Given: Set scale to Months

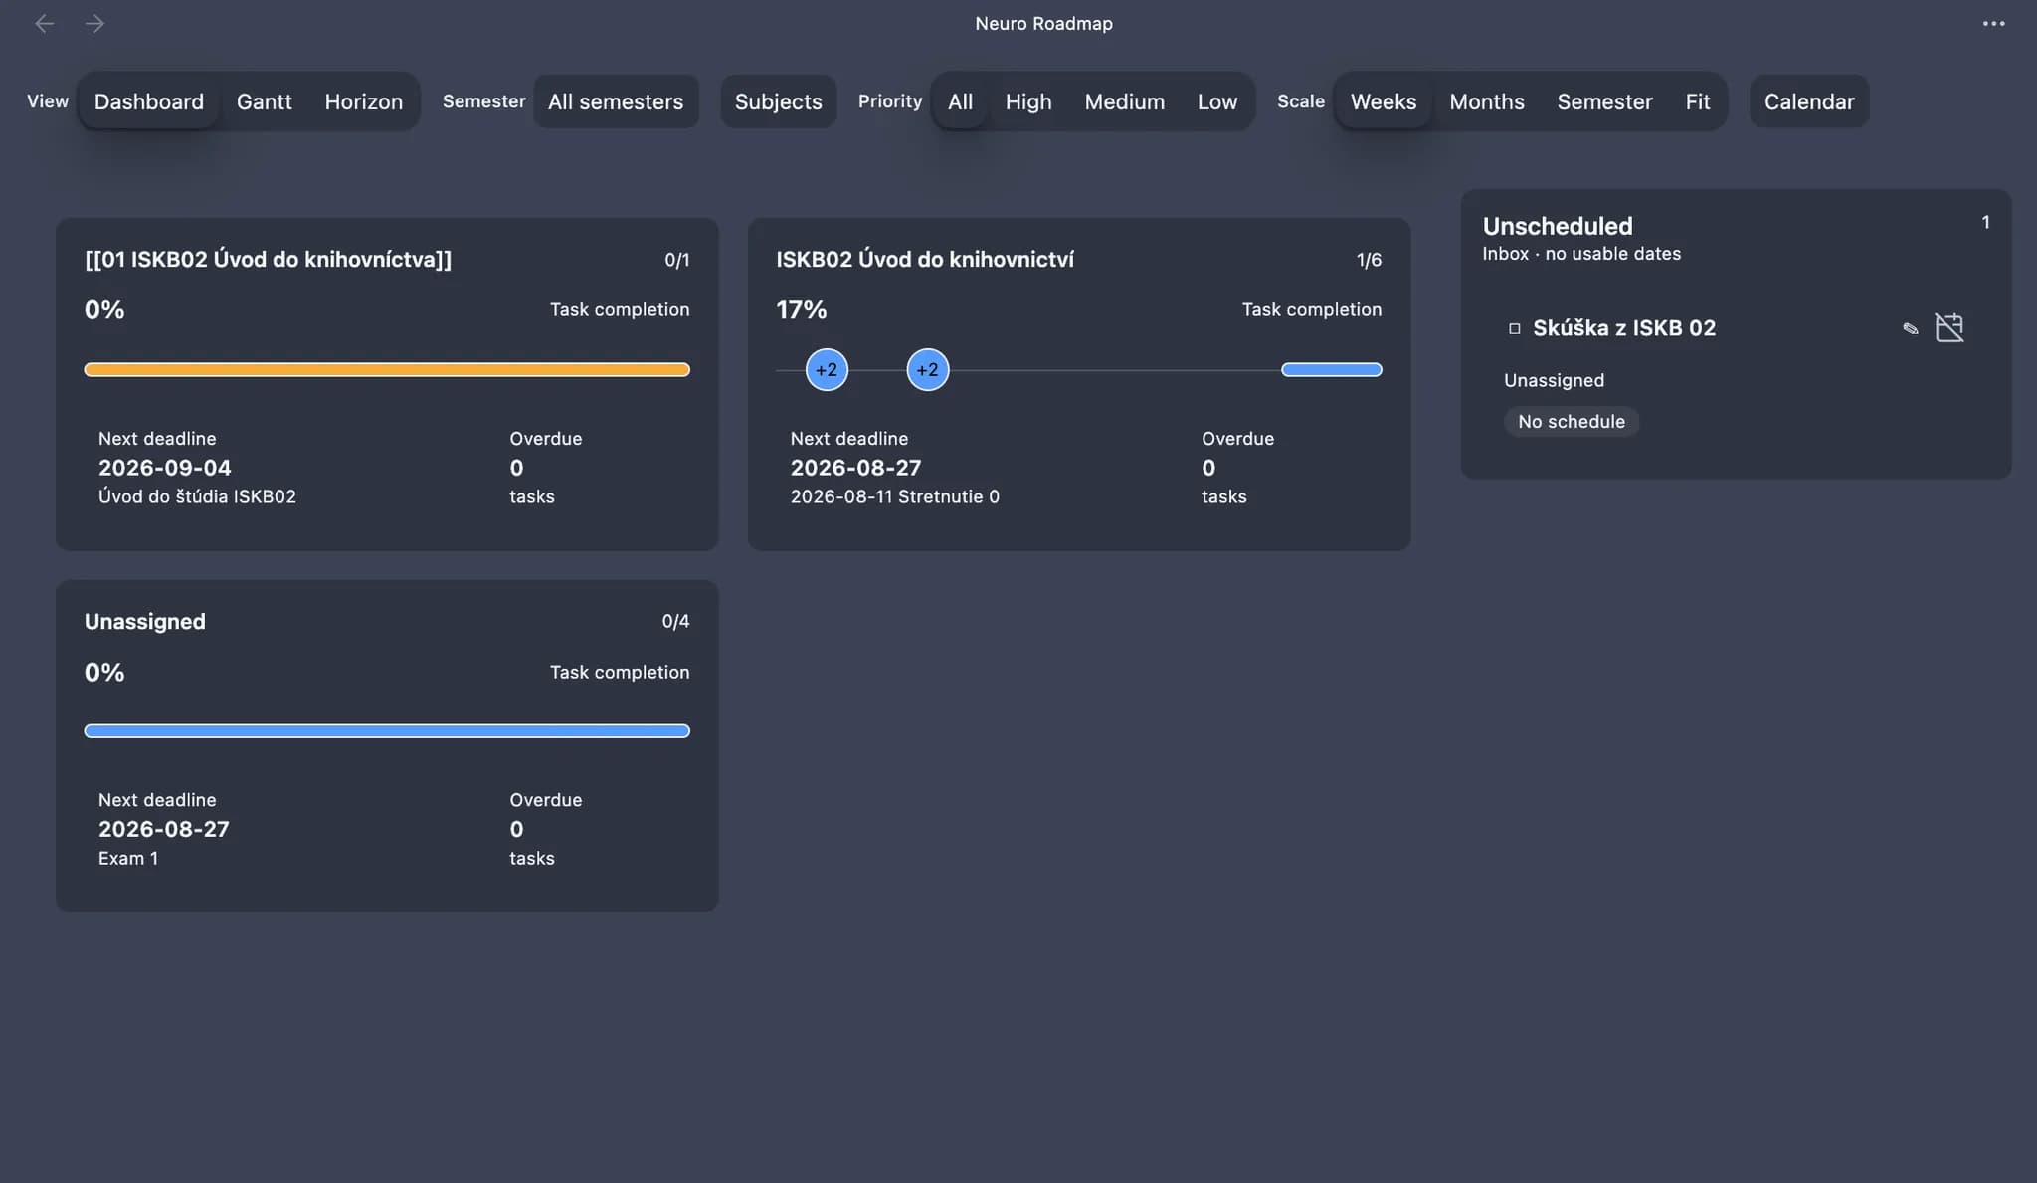Looking at the screenshot, I should pyautogui.click(x=1487, y=101).
